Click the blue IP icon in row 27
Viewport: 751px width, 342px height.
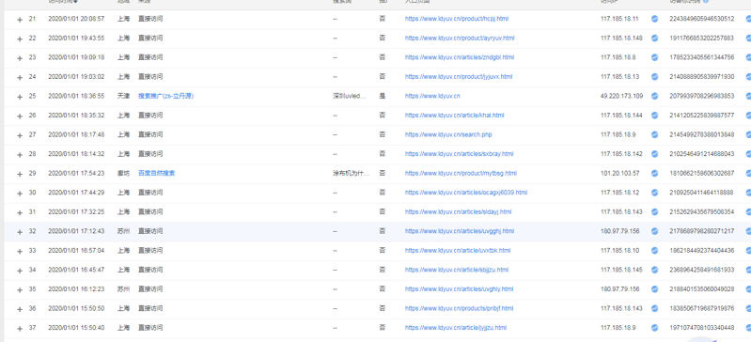click(654, 134)
